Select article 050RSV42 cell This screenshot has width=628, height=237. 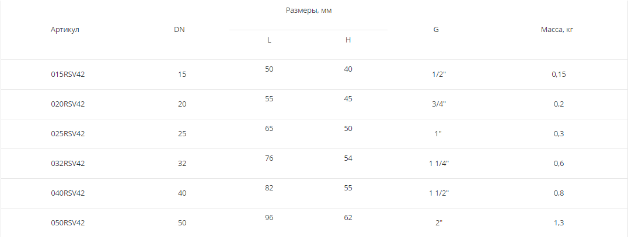tap(68, 223)
